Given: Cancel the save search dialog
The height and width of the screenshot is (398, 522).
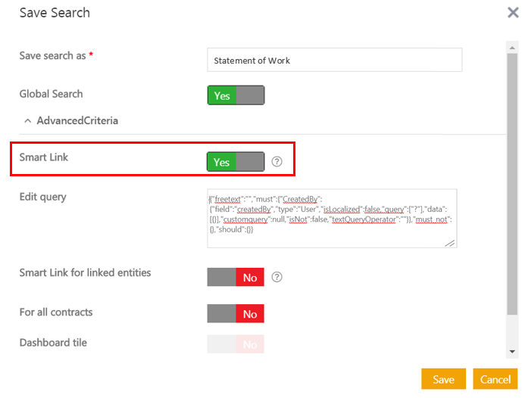Looking at the screenshot, I should pyautogui.click(x=495, y=379).
